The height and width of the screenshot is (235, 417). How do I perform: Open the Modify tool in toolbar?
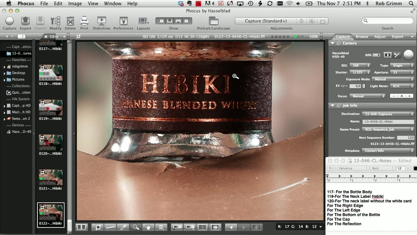tap(55, 21)
